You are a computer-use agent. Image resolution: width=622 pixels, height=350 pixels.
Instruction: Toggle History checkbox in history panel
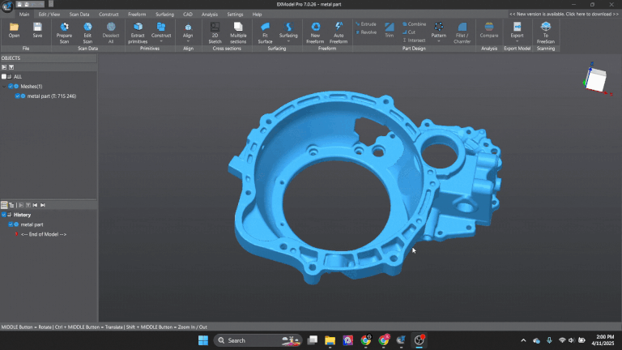click(4, 215)
